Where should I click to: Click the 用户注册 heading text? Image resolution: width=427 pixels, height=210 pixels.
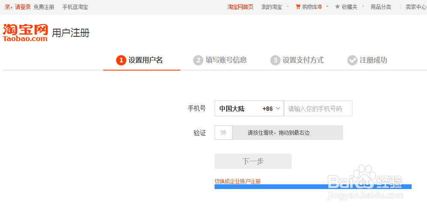pos(71,33)
